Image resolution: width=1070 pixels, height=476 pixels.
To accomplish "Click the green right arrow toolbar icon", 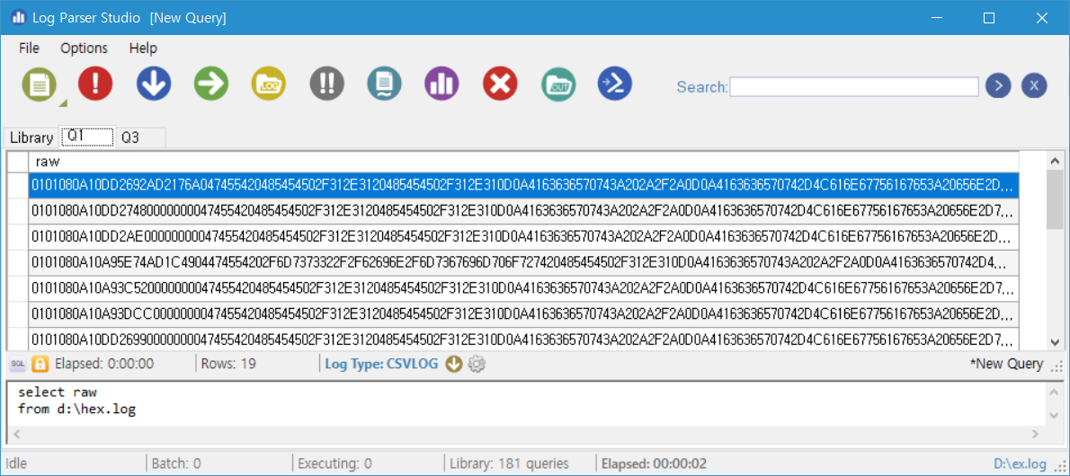I will coord(211,84).
